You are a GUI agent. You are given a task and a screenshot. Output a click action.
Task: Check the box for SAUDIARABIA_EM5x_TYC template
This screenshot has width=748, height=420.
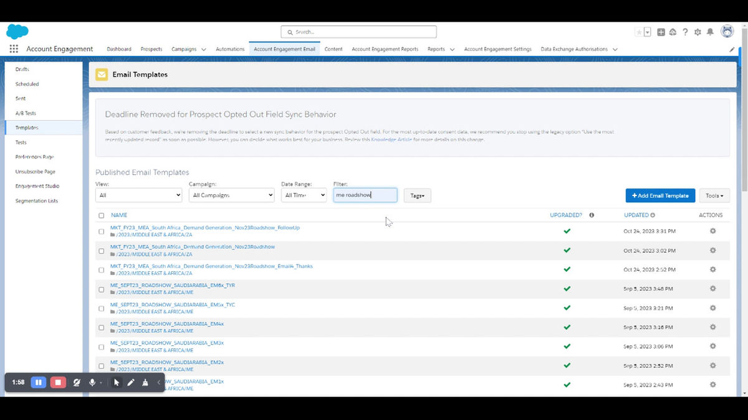click(102, 309)
